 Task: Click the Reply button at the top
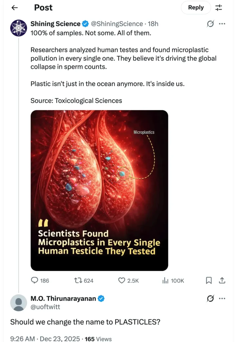click(x=196, y=7)
